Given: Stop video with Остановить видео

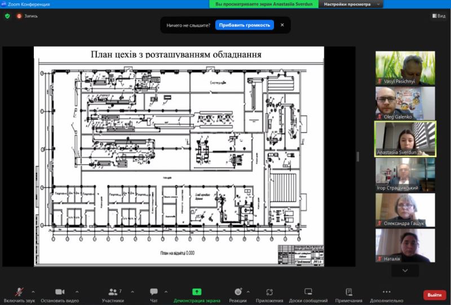Looking at the screenshot, I should click(60, 292).
